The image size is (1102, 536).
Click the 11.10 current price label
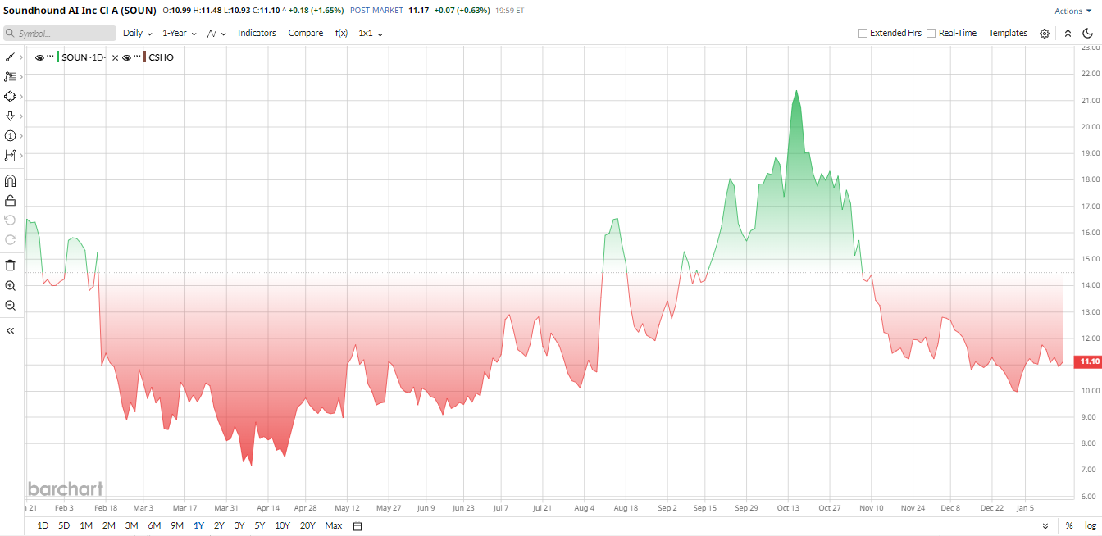[1090, 361]
